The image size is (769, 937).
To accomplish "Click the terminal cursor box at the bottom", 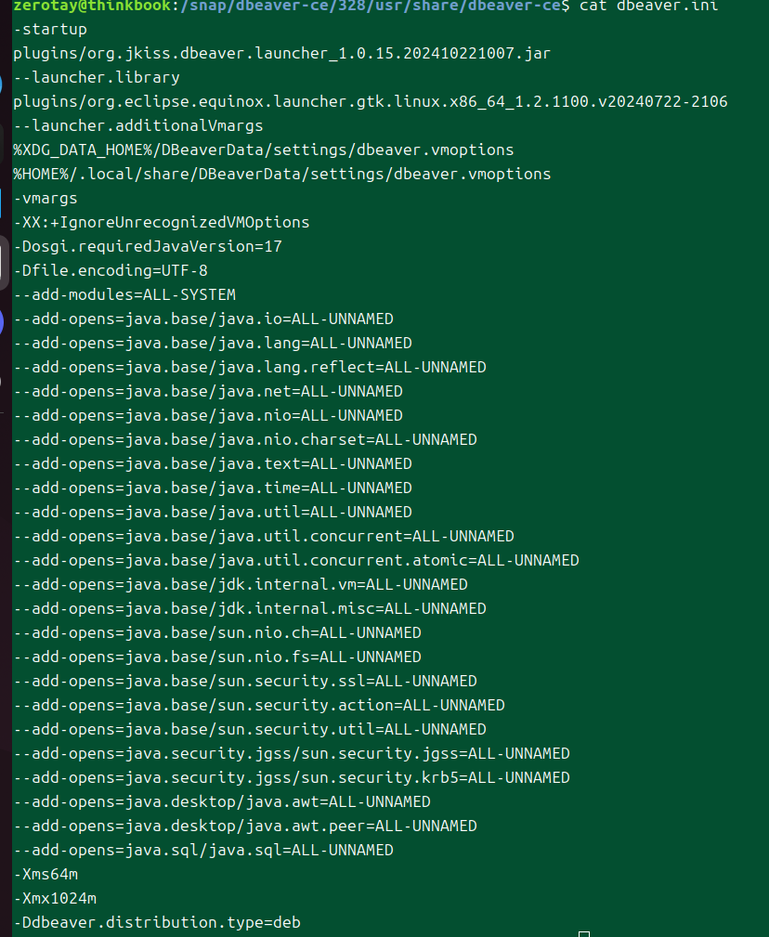I will (583, 931).
